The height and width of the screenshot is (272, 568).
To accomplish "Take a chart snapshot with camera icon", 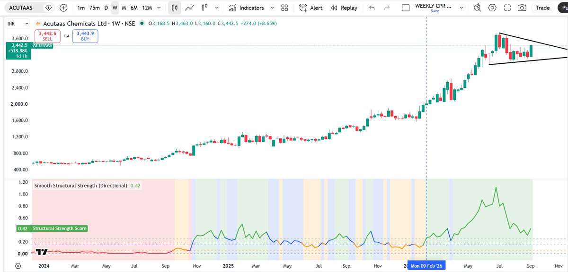I will pyautogui.click(x=522, y=8).
